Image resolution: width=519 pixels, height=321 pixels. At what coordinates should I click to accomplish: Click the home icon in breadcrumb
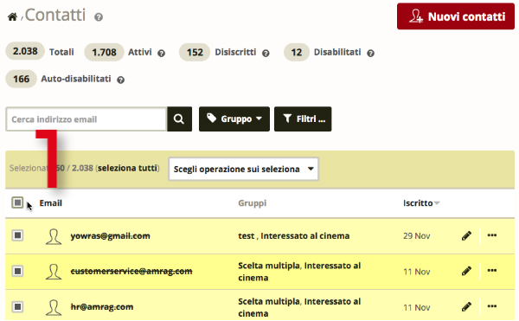click(12, 16)
